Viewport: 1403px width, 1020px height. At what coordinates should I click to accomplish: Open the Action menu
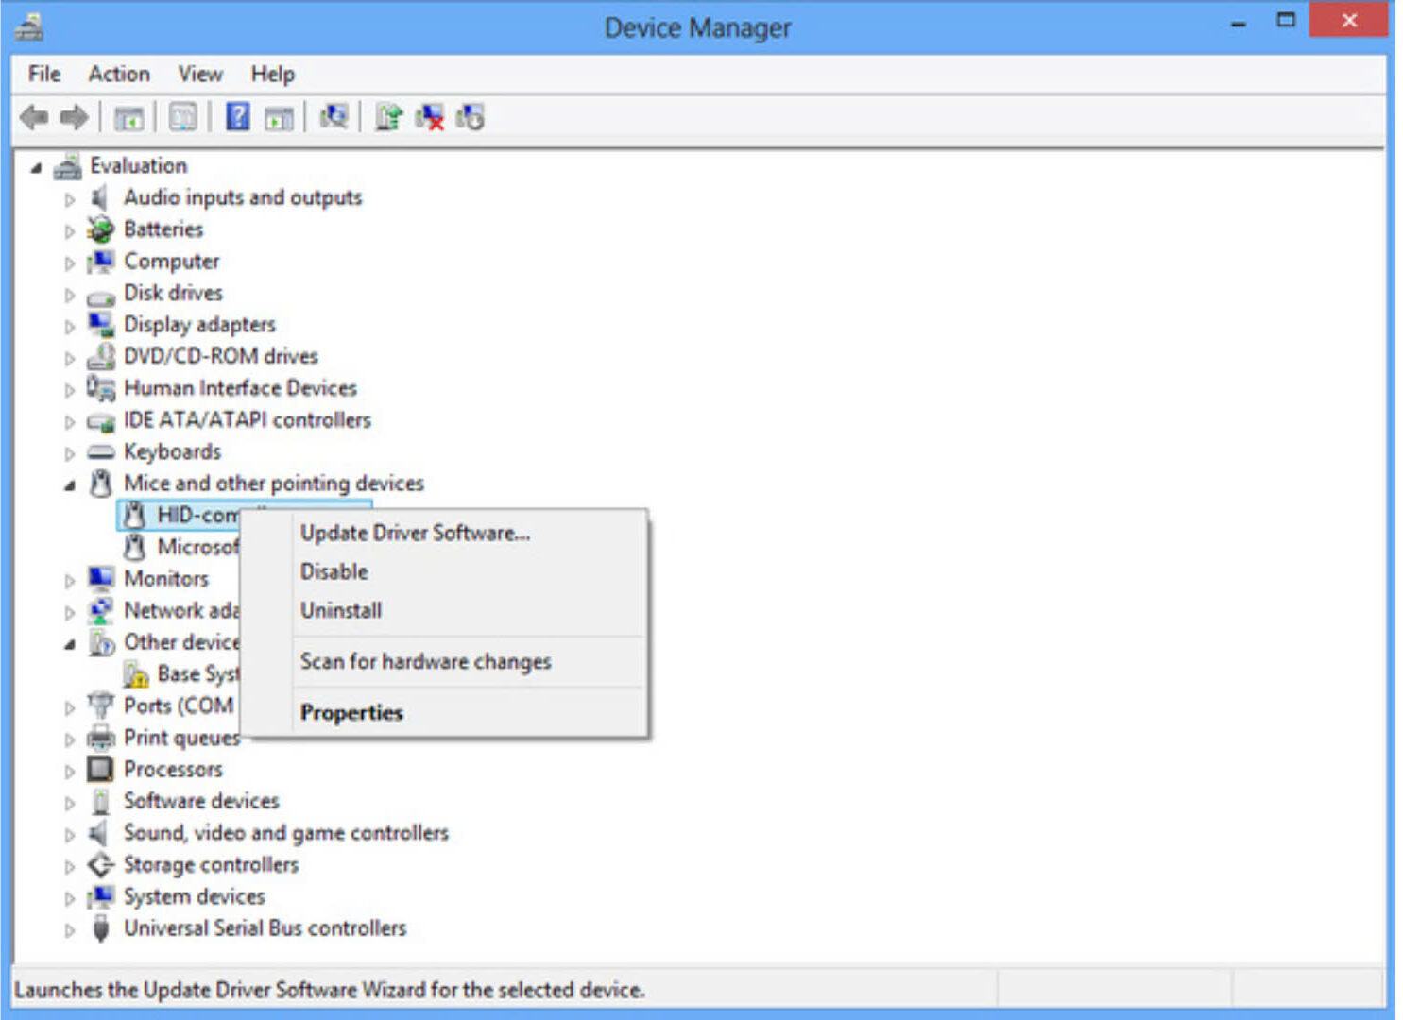[119, 74]
